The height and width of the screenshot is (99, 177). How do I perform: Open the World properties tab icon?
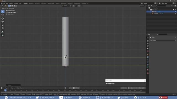[x=148, y=51]
